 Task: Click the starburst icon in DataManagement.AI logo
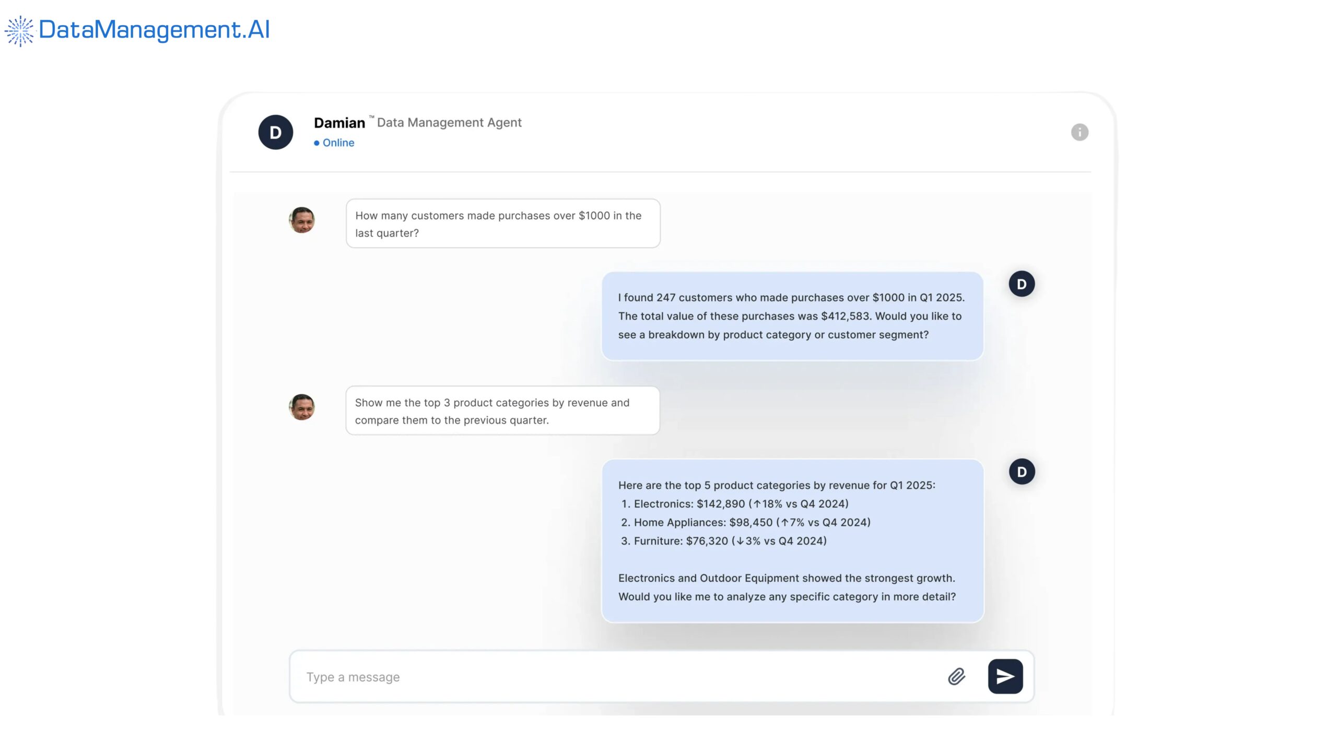click(19, 31)
